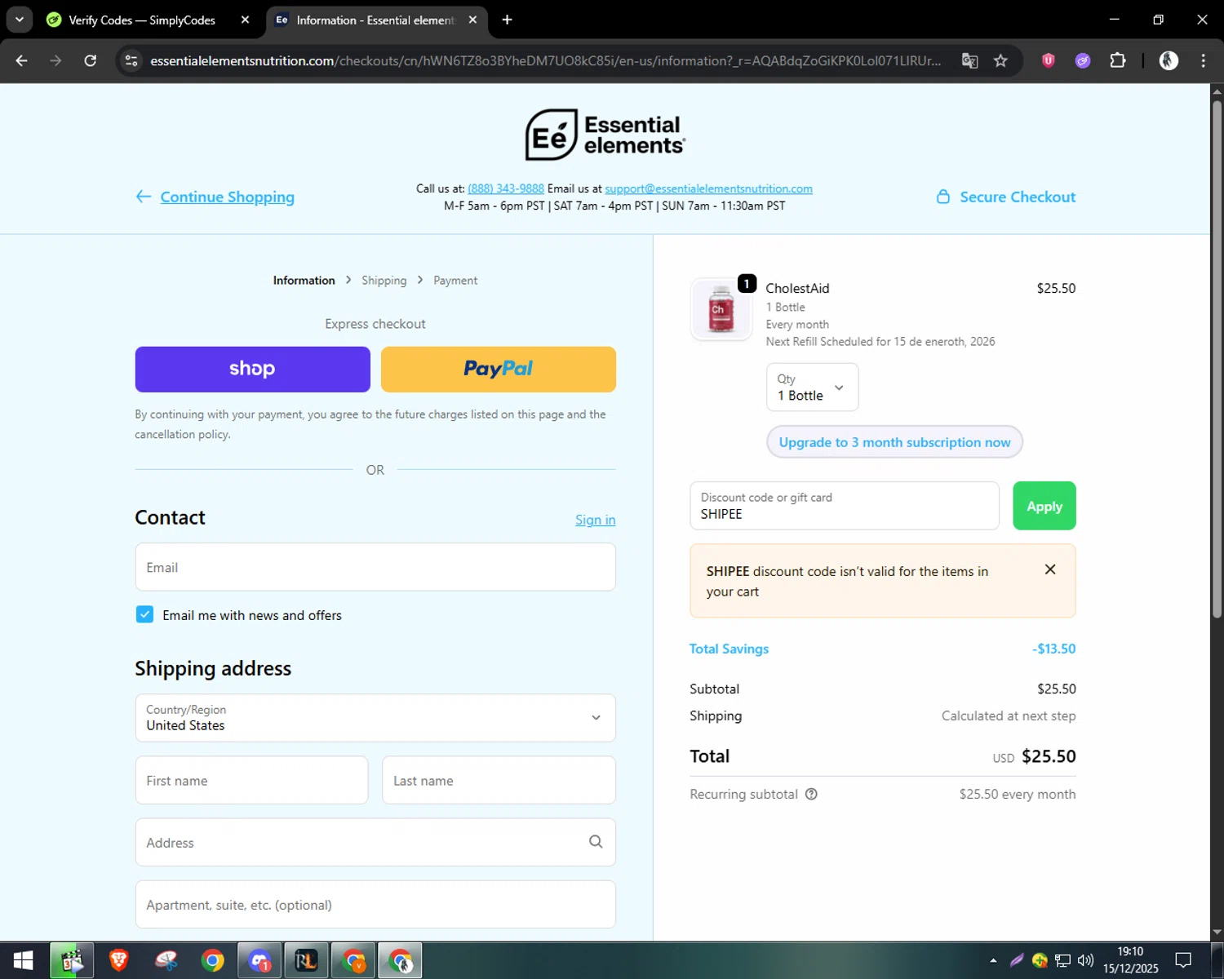Screen dimensions: 1224x979
Task: Open Google Chrome from taskbar
Action: 213,961
